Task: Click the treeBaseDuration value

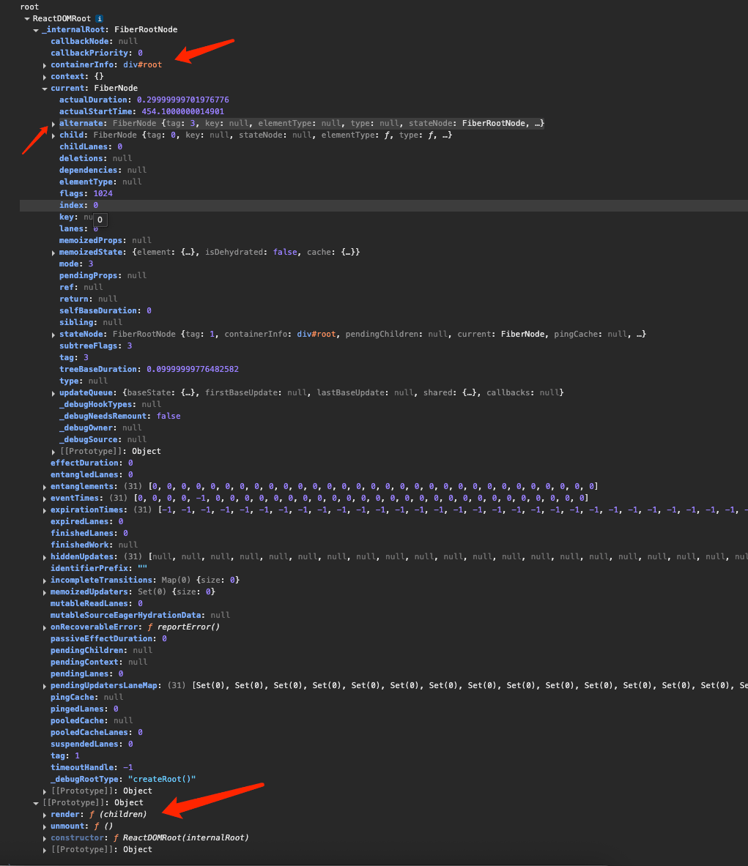Action: pyautogui.click(x=193, y=370)
